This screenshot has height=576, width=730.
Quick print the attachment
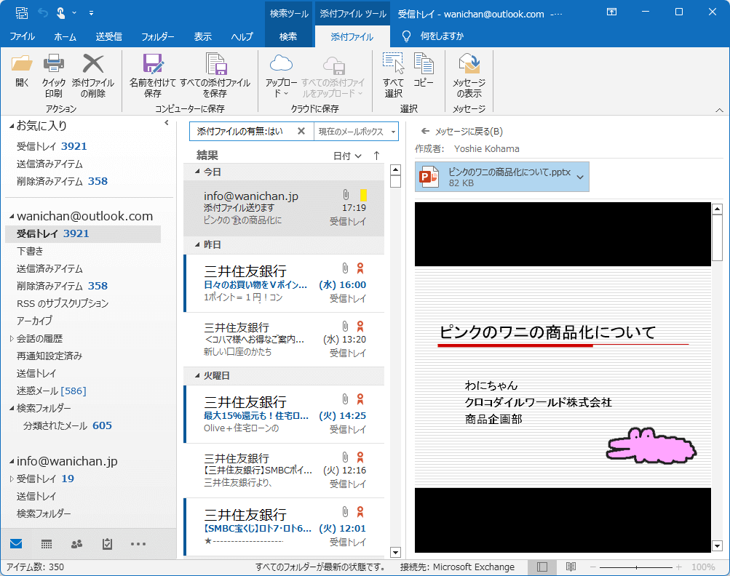(54, 76)
